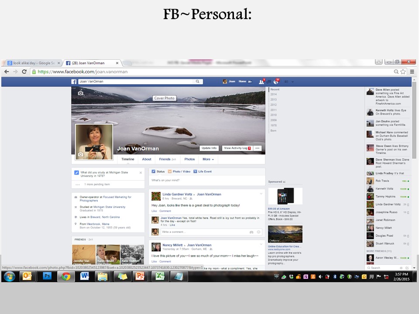Click the search magnifier in Facebook bar

[197, 82]
